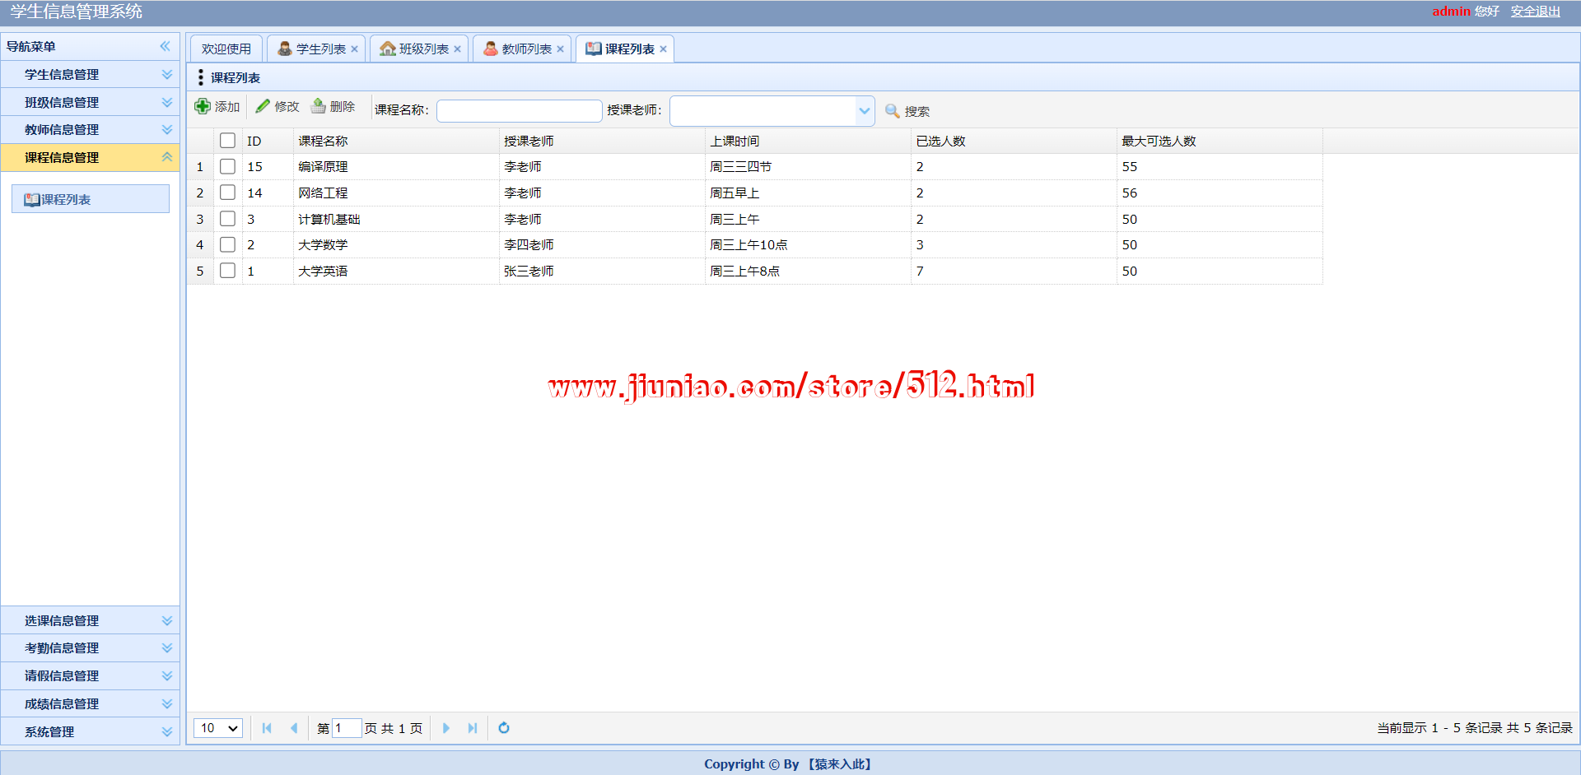The width and height of the screenshot is (1581, 775).
Task: Go to last page of results
Action: (x=473, y=728)
